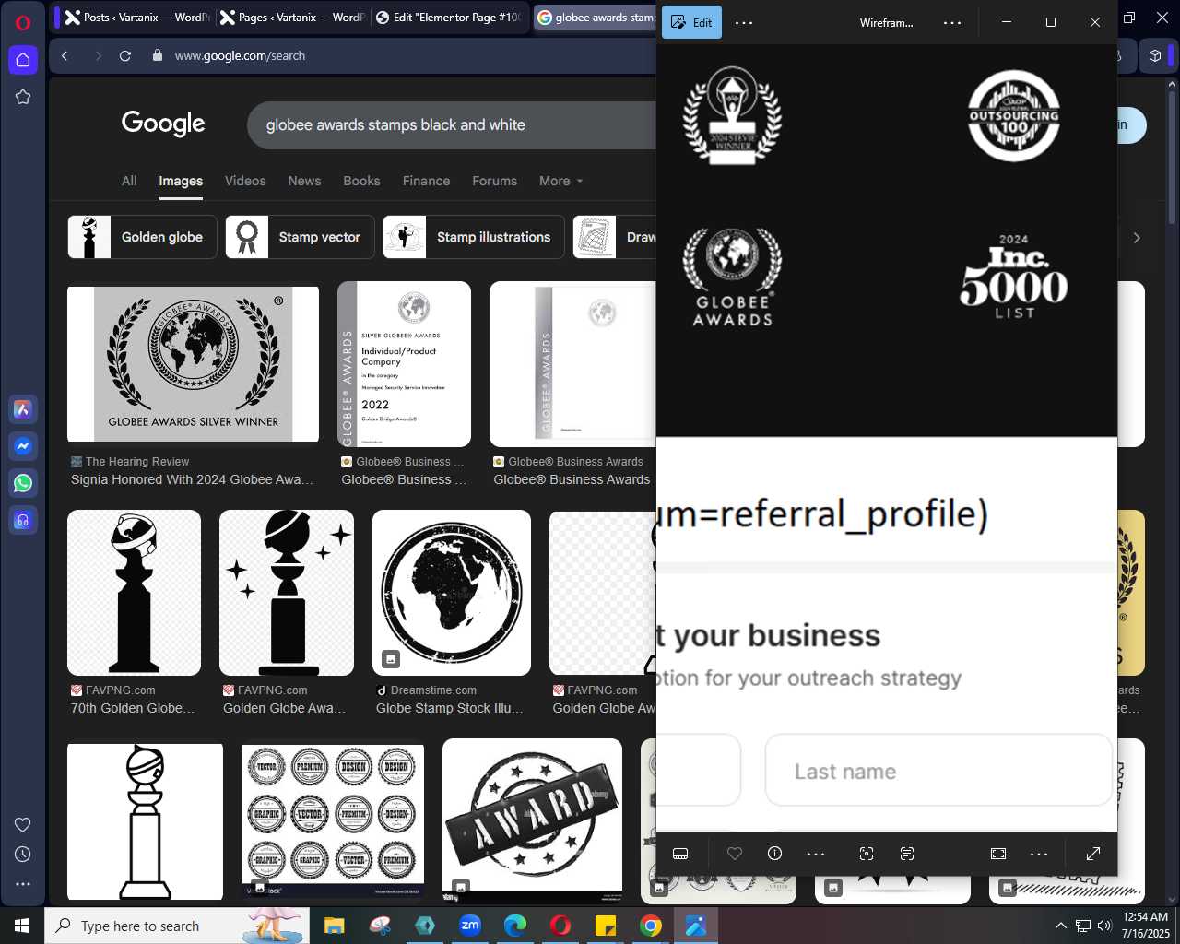Screen dimensions: 1180x944
Task: Open Opera sidebar heart pinboards icon
Action: pyautogui.click(x=23, y=825)
